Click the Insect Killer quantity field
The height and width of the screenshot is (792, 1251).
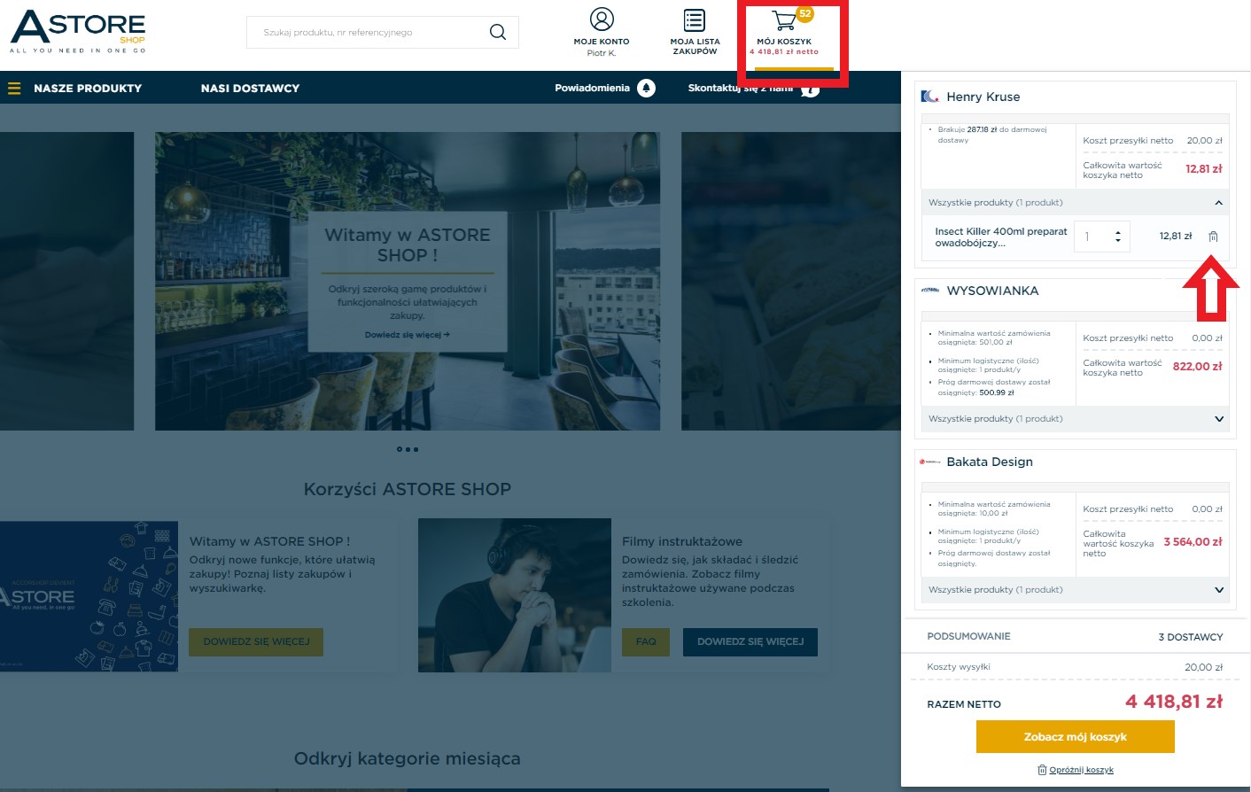pos(1093,237)
